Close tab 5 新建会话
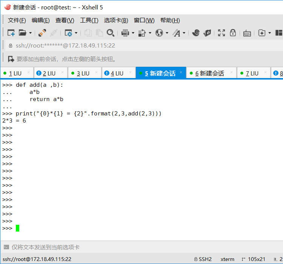The height and width of the screenshot is (264, 283). [x=181, y=72]
